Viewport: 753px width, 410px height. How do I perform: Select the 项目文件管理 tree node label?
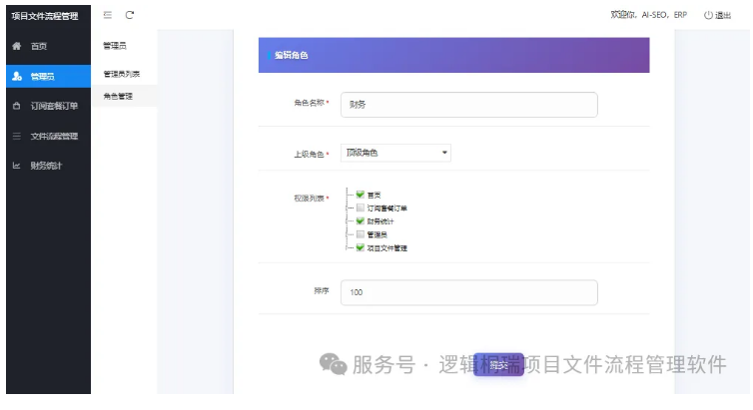coord(387,248)
